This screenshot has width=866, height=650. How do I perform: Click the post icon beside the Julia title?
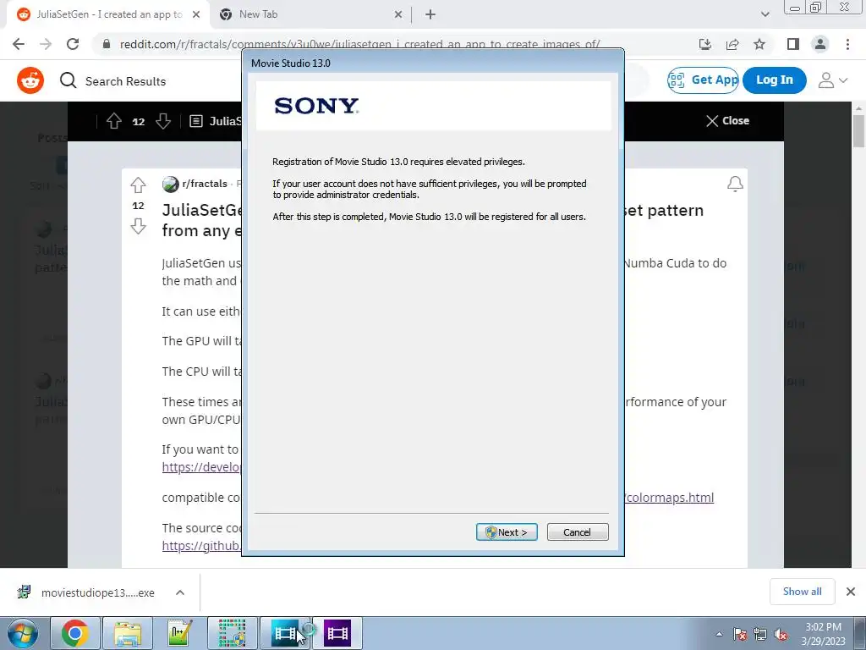(x=196, y=121)
